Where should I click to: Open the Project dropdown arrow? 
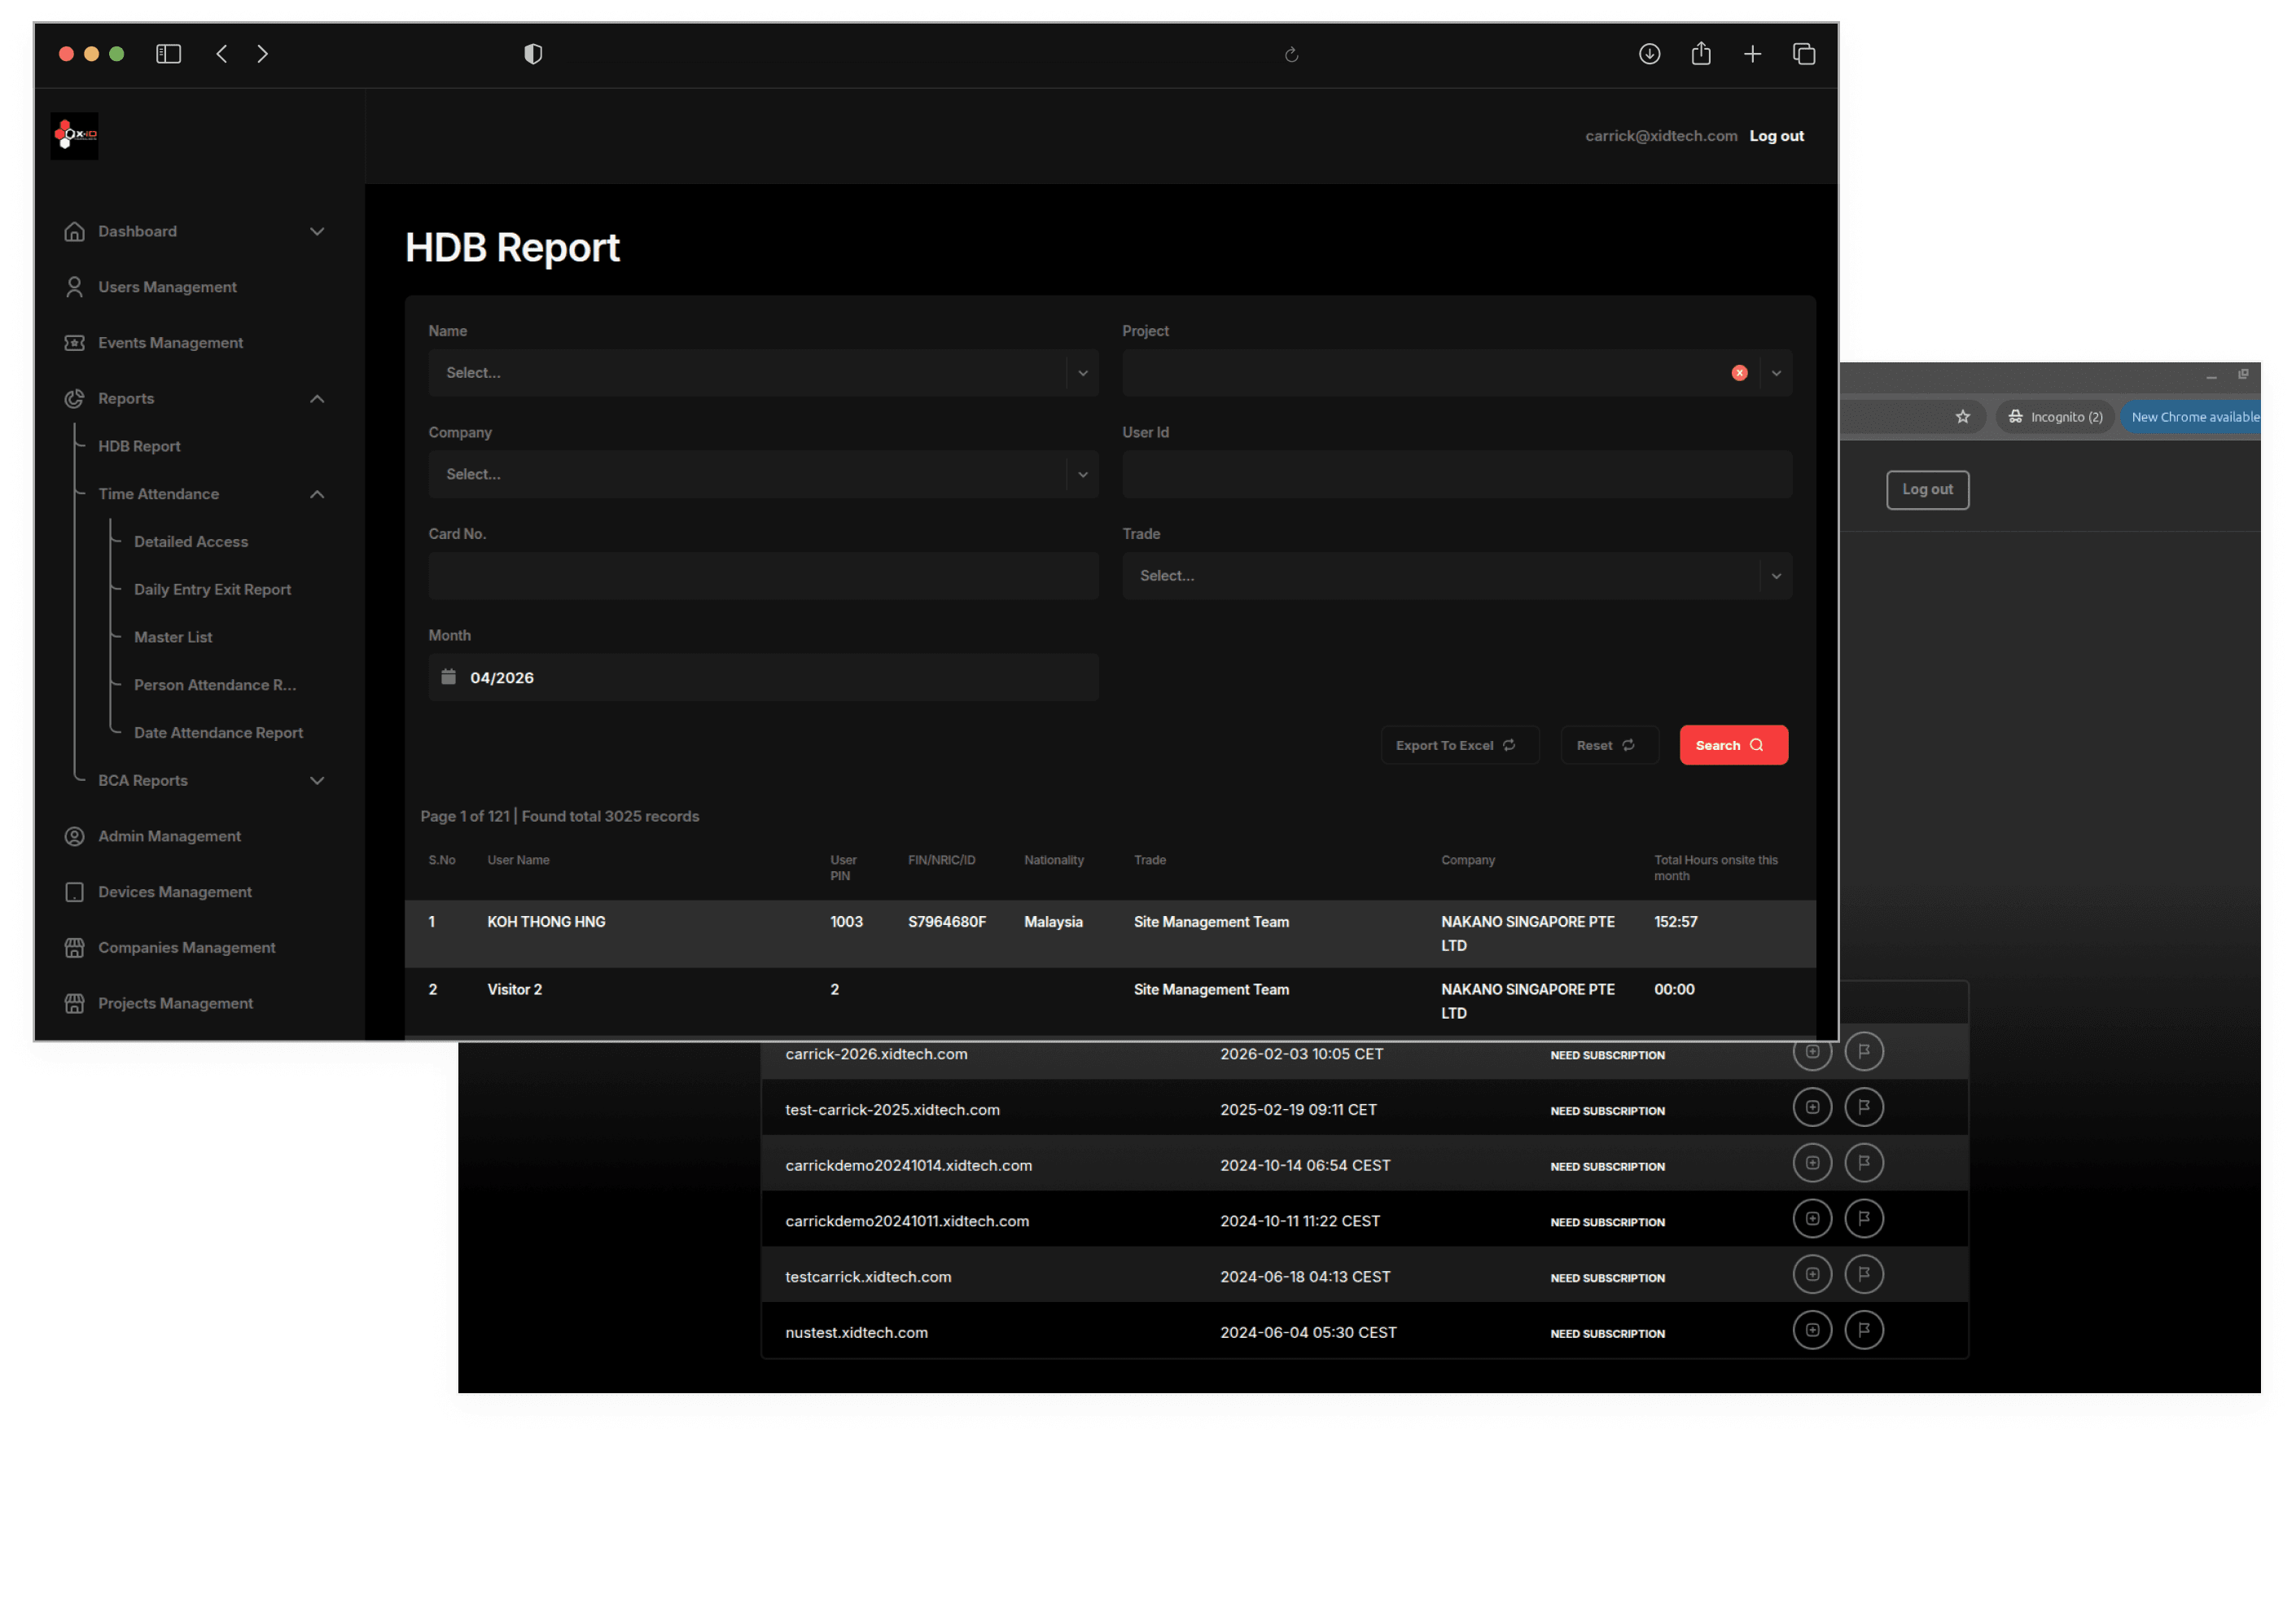pyautogui.click(x=1776, y=373)
